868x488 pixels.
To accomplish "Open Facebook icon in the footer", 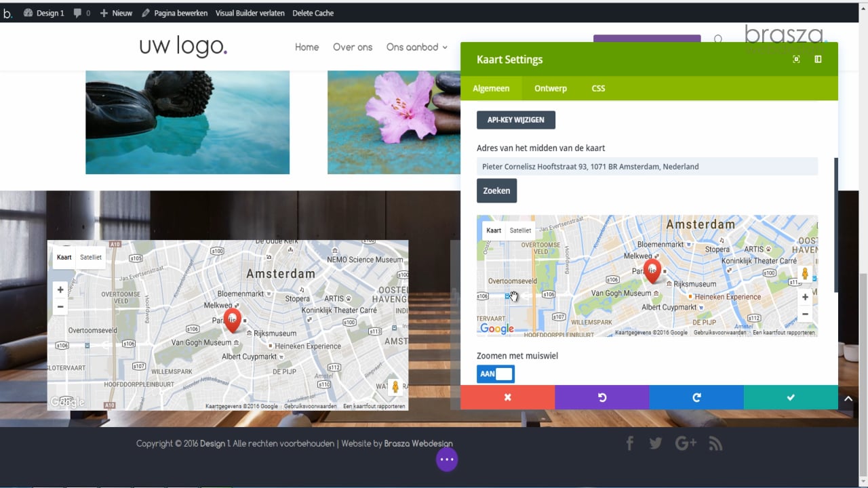I will pos(629,443).
